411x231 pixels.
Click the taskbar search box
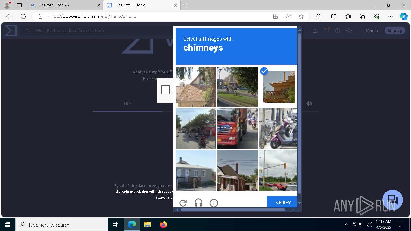tap(62, 225)
